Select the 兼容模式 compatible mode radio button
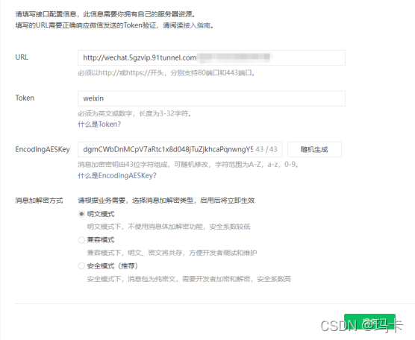 [81, 240]
